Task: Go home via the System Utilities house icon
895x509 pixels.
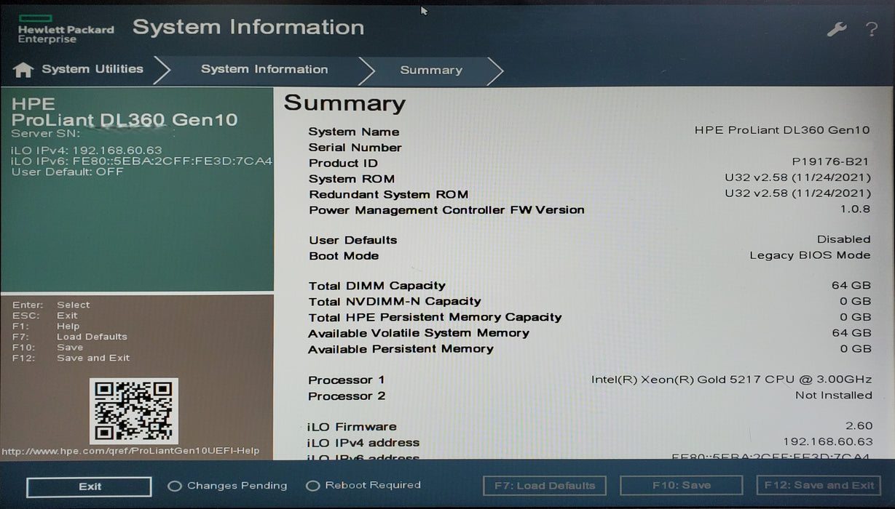Action: pyautogui.click(x=23, y=70)
